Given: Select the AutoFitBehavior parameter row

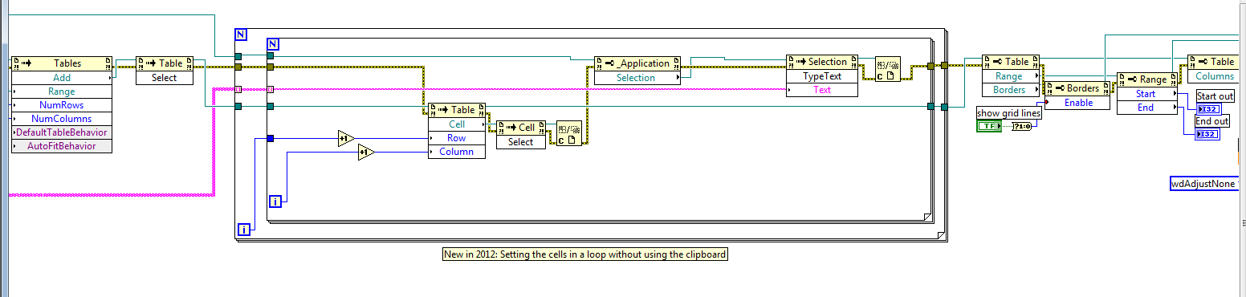Looking at the screenshot, I should point(62,146).
